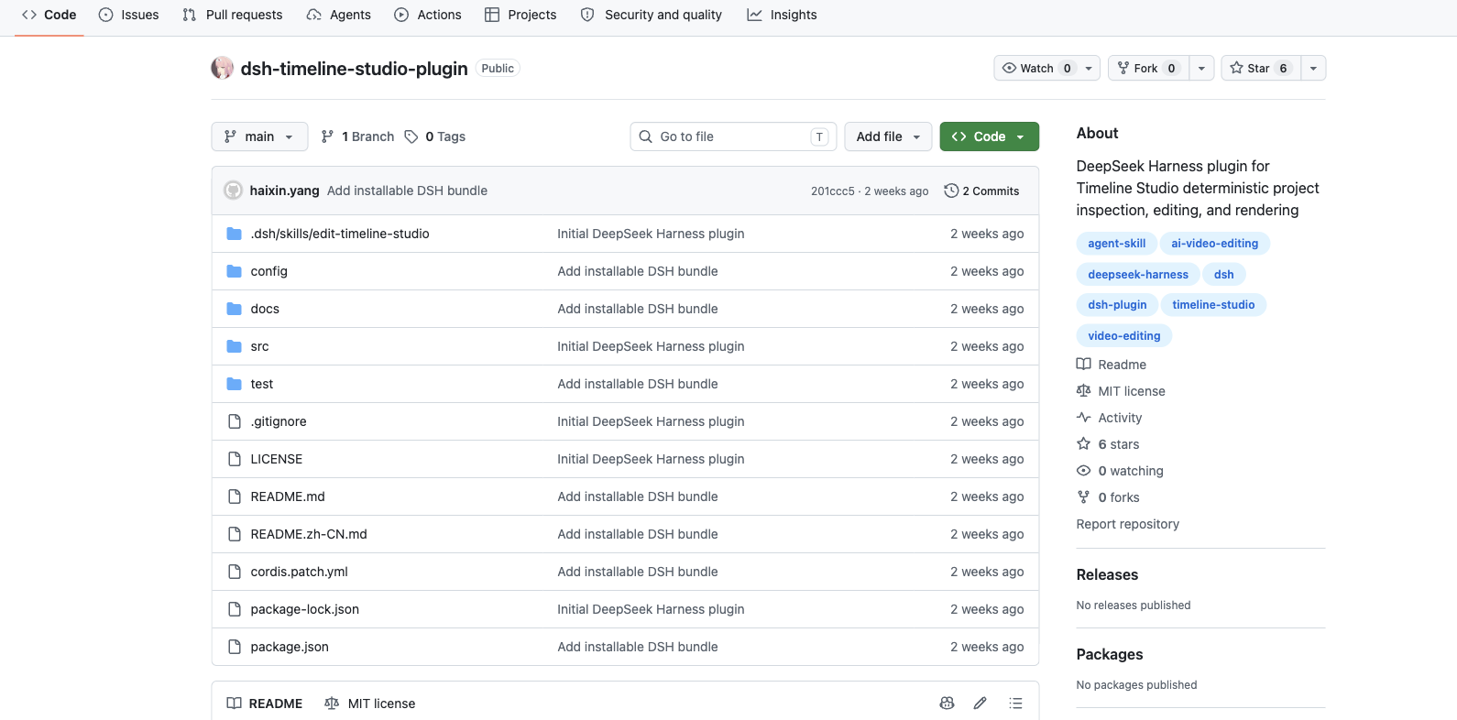Click the folder icon beside config
Image resolution: width=1457 pixels, height=720 pixels.
[x=235, y=271]
